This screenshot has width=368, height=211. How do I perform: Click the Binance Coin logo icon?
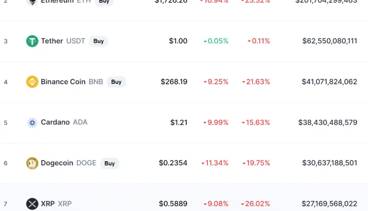(32, 82)
